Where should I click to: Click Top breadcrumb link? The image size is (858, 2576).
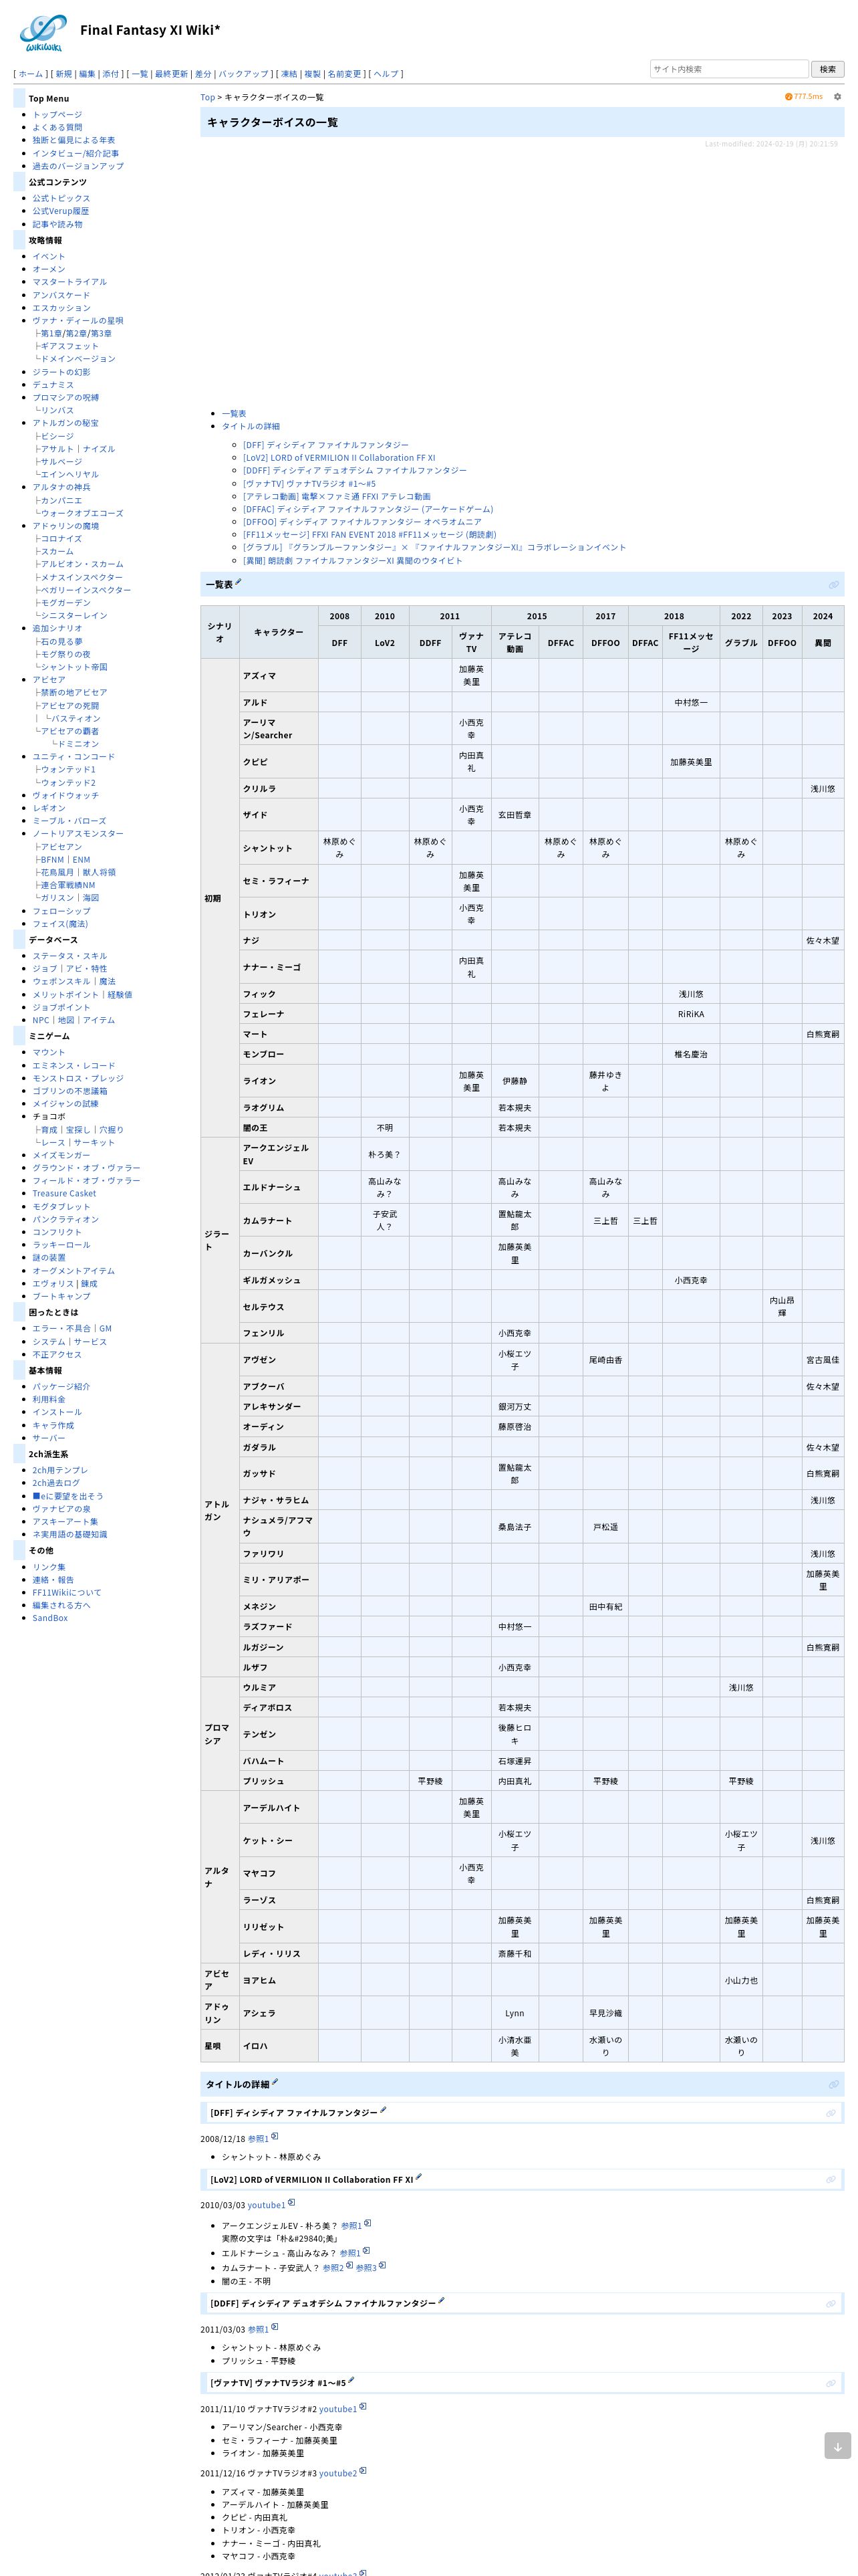(208, 97)
